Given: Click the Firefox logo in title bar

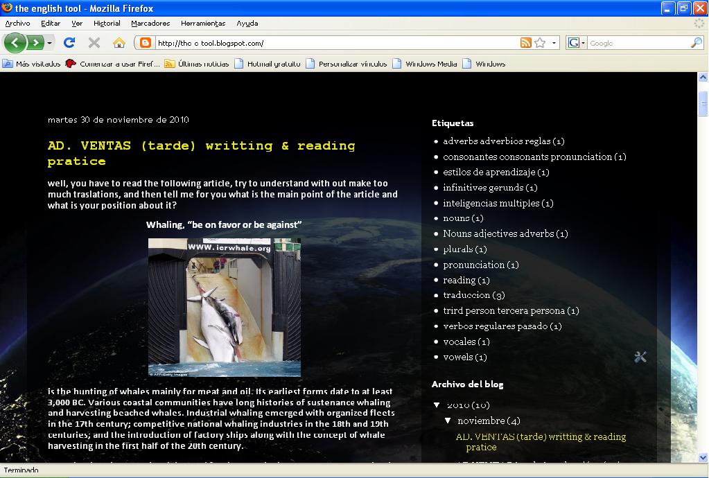Looking at the screenshot, I should (7, 8).
